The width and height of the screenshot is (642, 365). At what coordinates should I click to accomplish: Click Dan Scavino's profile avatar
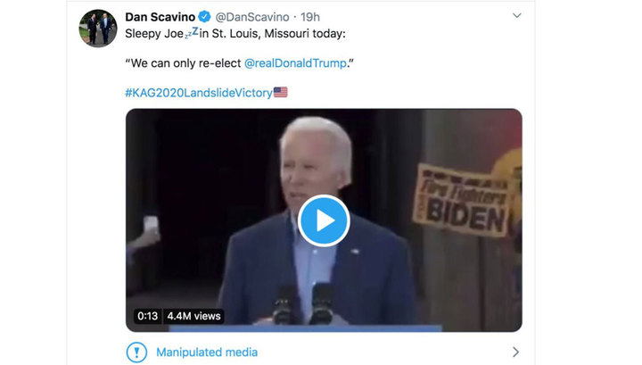[98, 29]
